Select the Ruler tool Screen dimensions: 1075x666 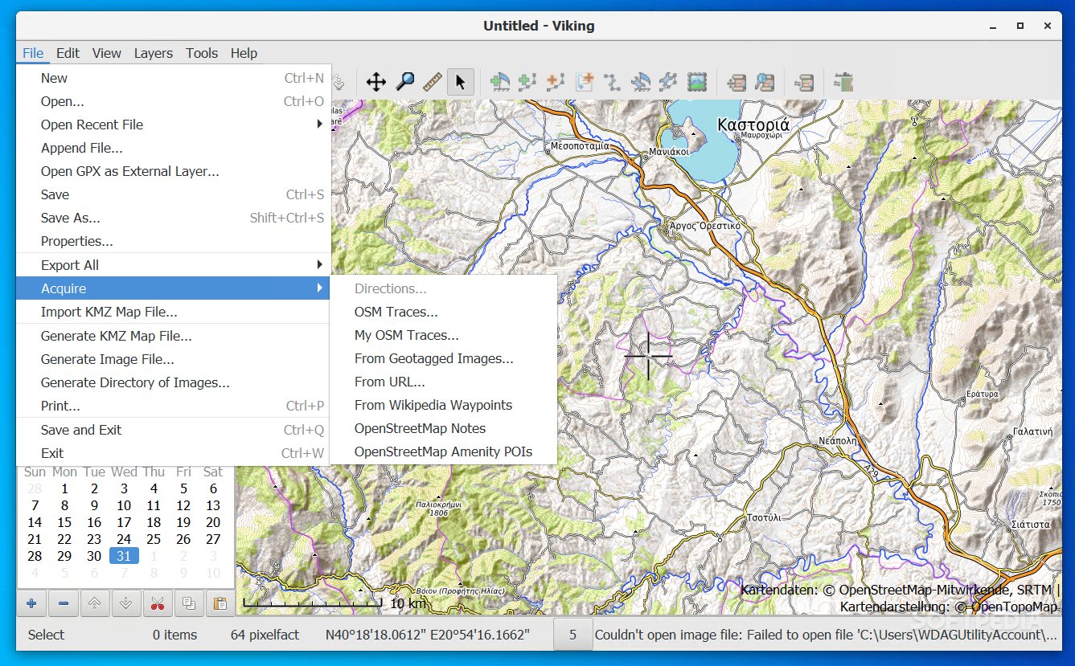tap(433, 81)
